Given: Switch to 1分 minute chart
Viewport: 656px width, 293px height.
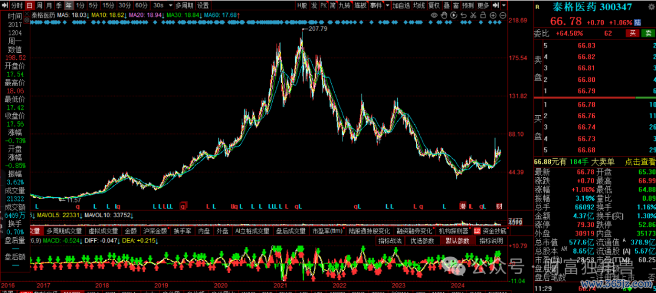Looking at the screenshot, I should click(x=80, y=5).
